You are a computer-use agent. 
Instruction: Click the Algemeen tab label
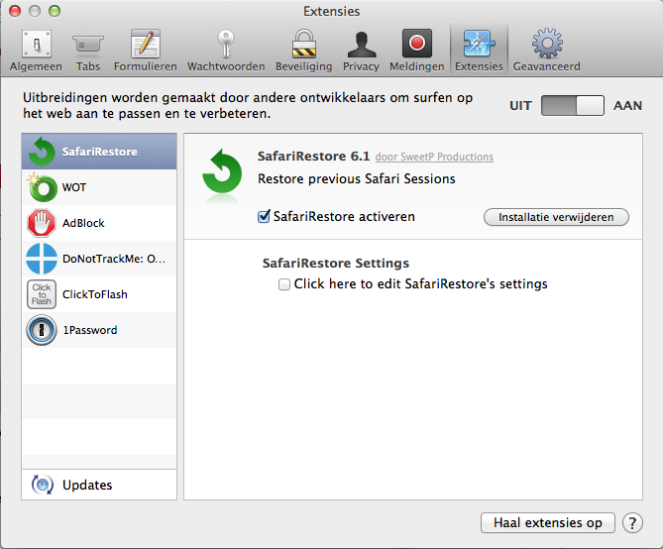coord(36,66)
